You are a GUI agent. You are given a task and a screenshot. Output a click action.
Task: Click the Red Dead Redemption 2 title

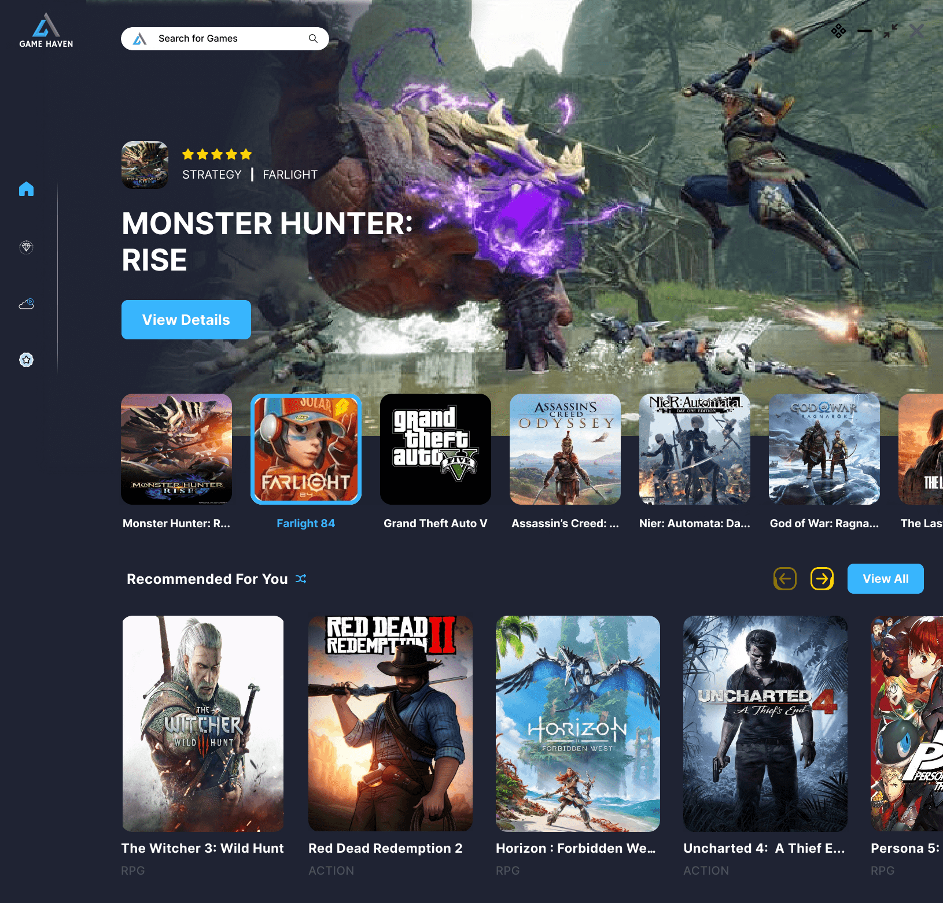click(x=385, y=848)
